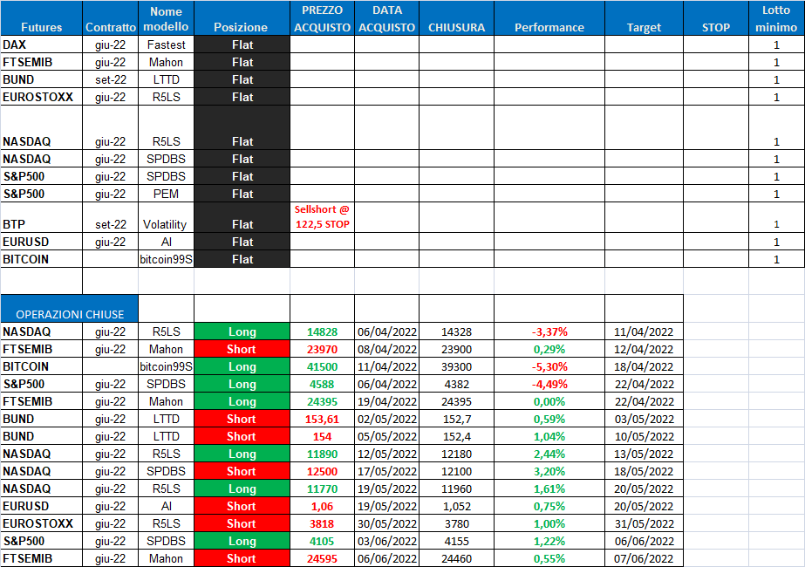
Task: Select the 03/06/2022 purchase date
Action: 387,542
